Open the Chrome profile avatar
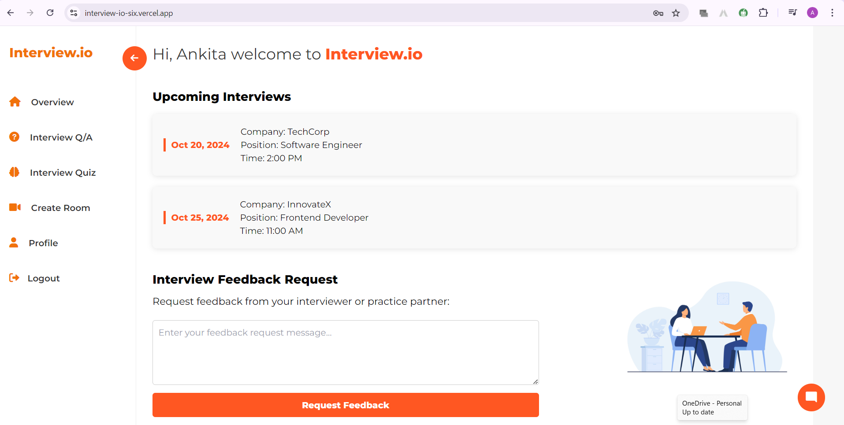The height and width of the screenshot is (425, 844). 812,13
